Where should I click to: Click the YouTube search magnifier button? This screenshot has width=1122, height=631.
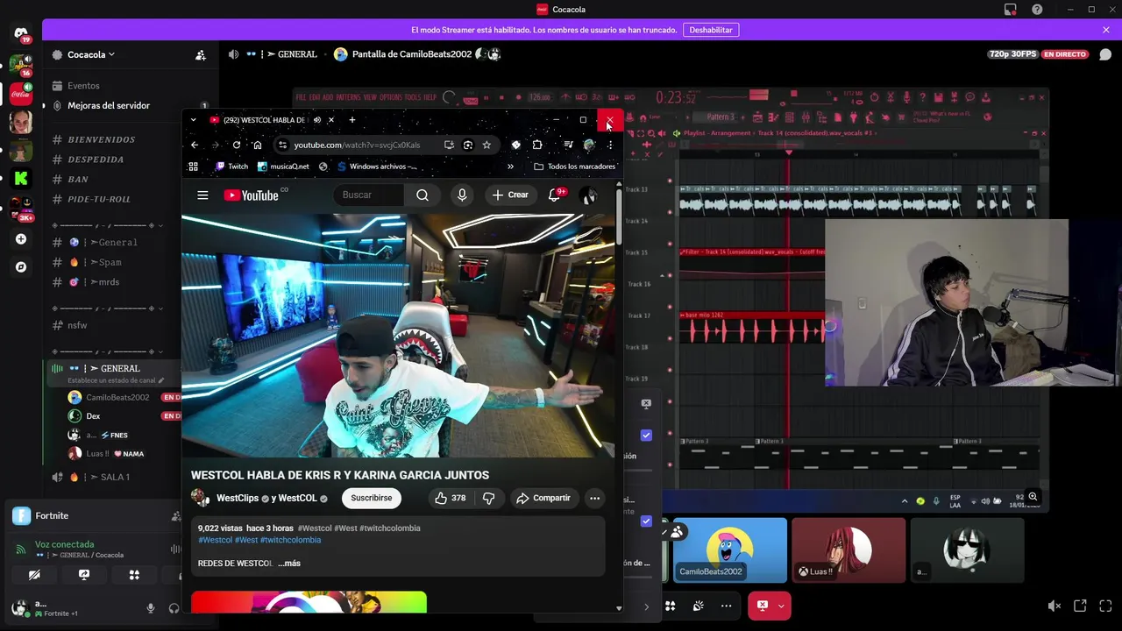[423, 195]
